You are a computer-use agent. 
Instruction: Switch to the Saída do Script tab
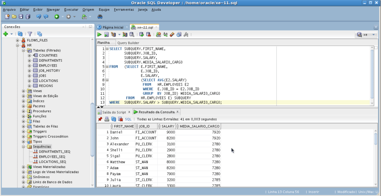pyautogui.click(x=114, y=112)
